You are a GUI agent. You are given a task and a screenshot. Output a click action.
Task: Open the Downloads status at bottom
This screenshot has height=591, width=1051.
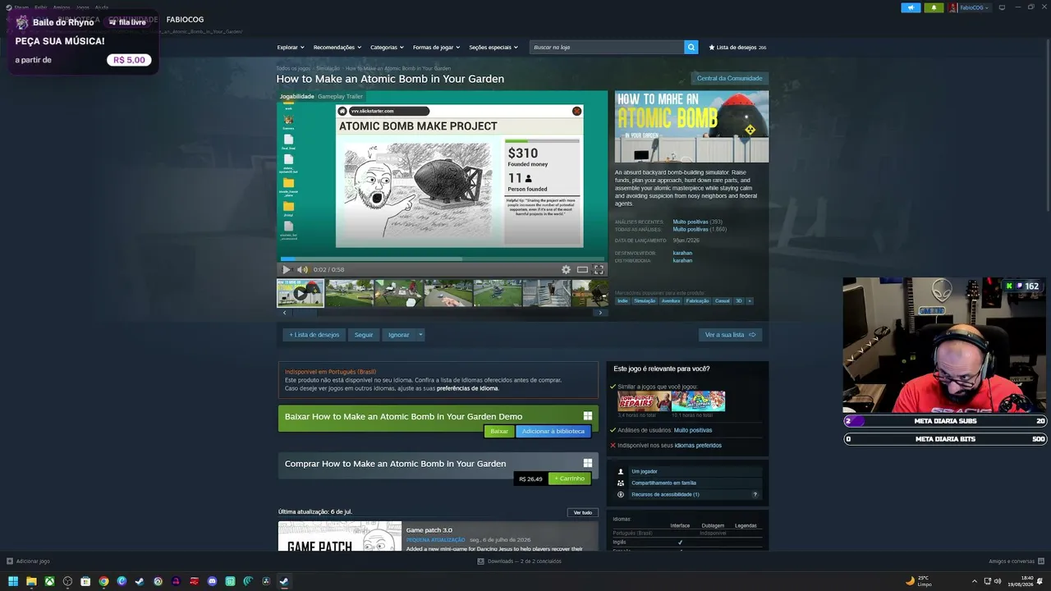click(x=520, y=561)
